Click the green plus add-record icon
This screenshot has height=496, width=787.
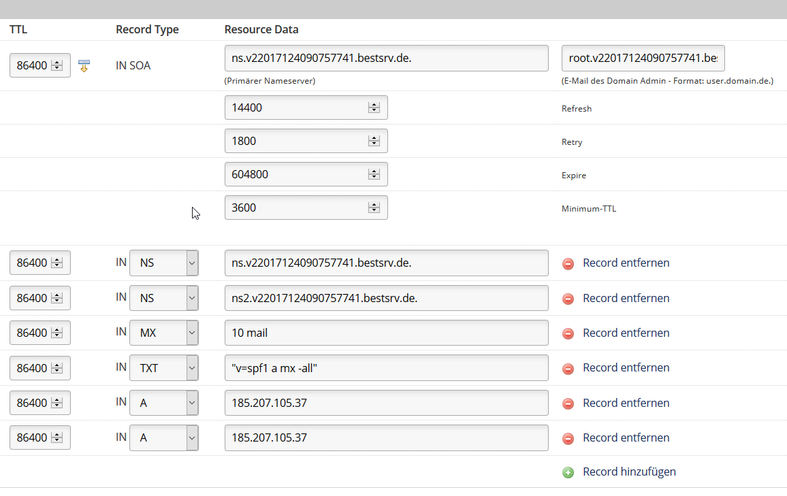(x=568, y=472)
